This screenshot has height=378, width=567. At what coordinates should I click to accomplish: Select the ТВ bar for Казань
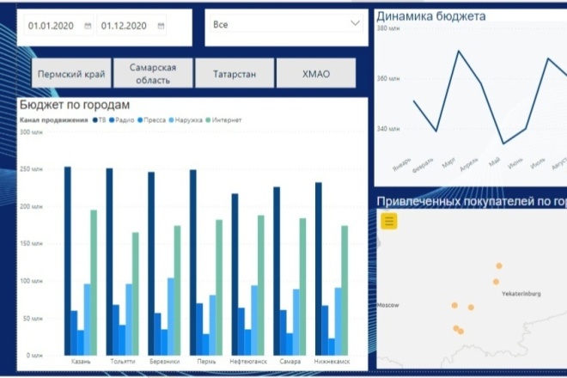[x=68, y=261]
